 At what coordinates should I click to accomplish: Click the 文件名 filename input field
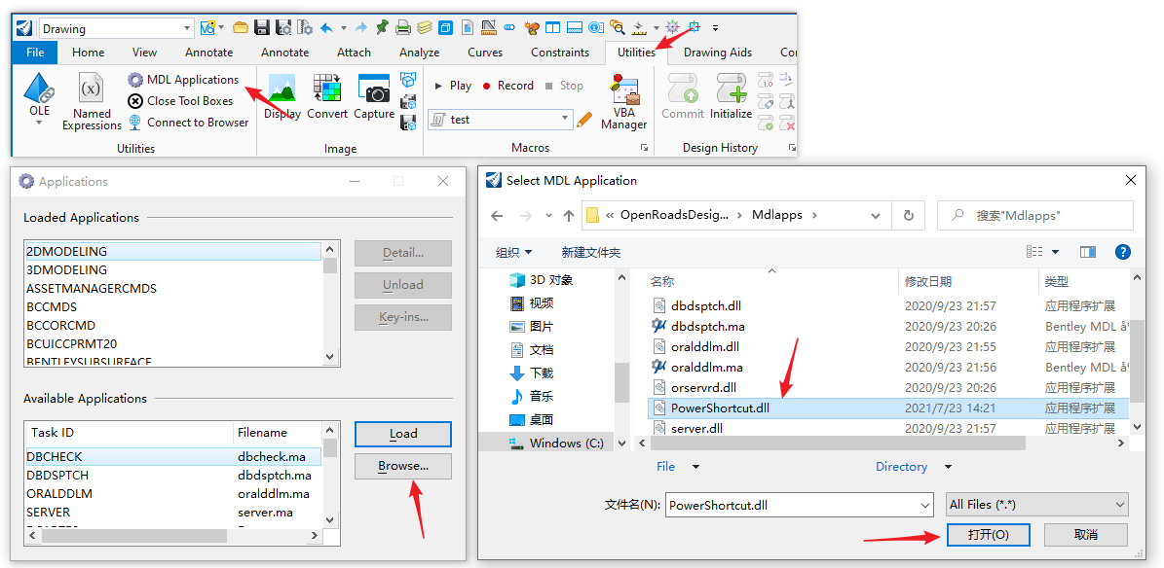pyautogui.click(x=799, y=505)
